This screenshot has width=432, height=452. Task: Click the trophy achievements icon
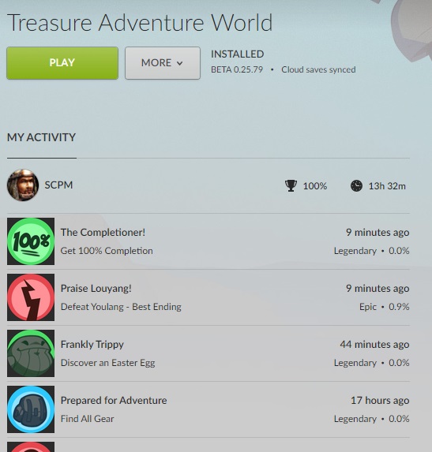tap(291, 185)
